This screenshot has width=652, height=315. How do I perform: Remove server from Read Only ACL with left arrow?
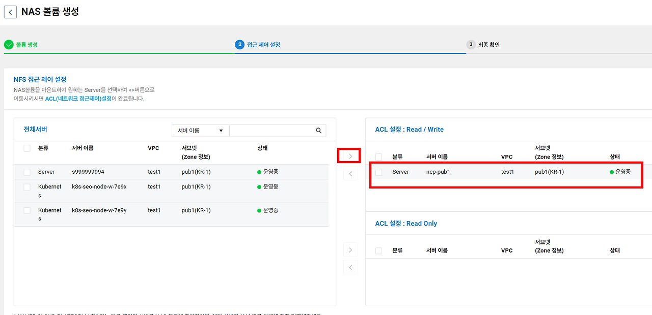[350, 267]
